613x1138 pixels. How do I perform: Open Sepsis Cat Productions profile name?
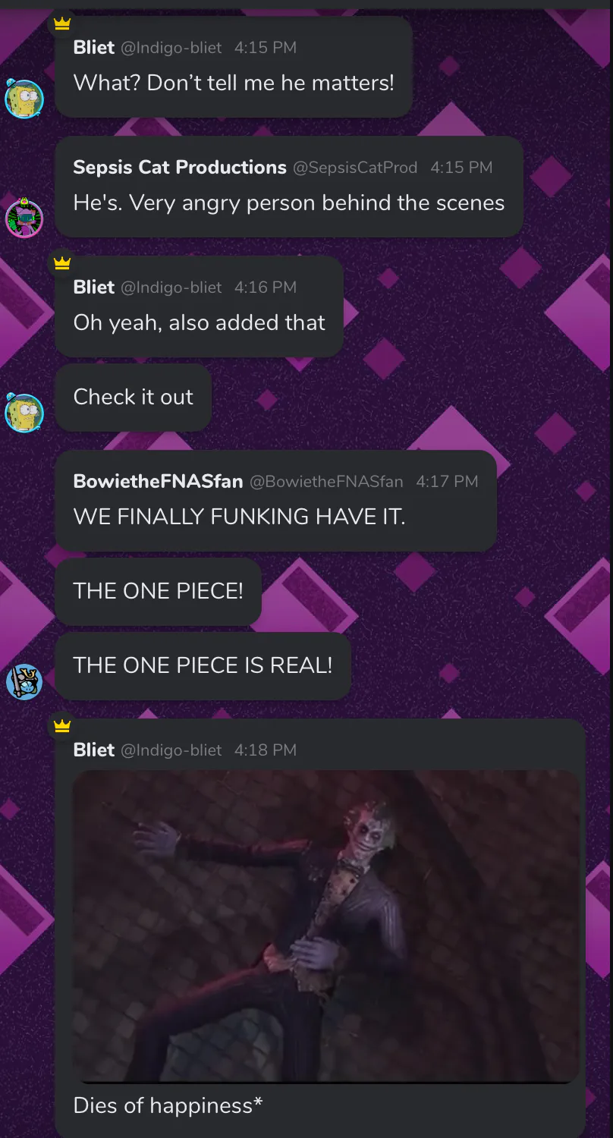[180, 167]
